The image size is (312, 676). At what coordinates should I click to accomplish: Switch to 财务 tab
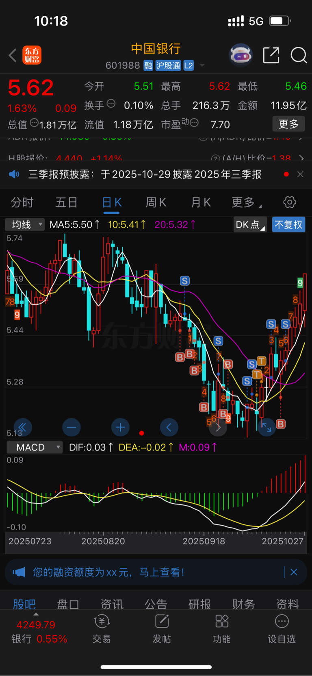(243, 604)
